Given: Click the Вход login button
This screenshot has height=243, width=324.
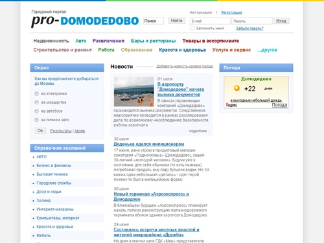Looking at the screenshot, I should pos(281,21).
